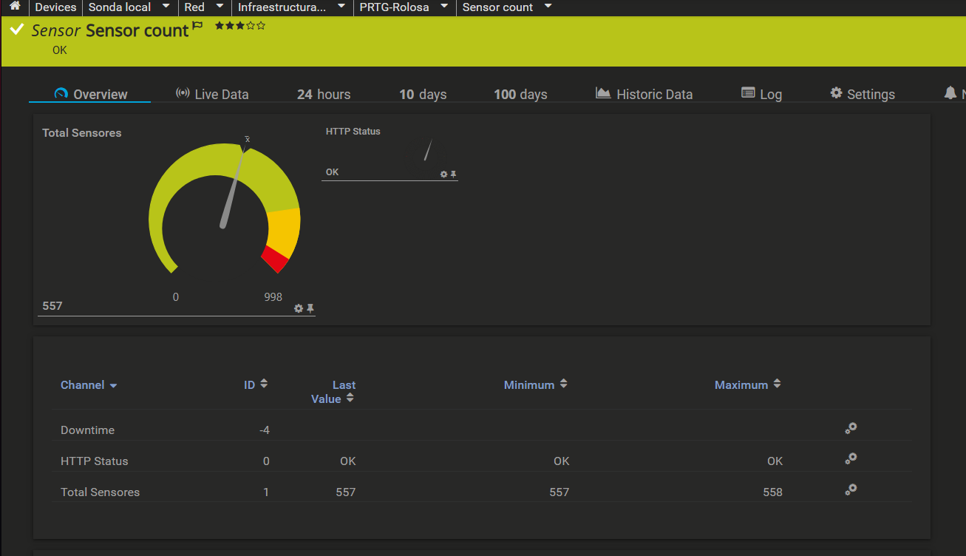966x556 pixels.
Task: Click the home icon in breadcrumb bar
Action: click(x=14, y=7)
